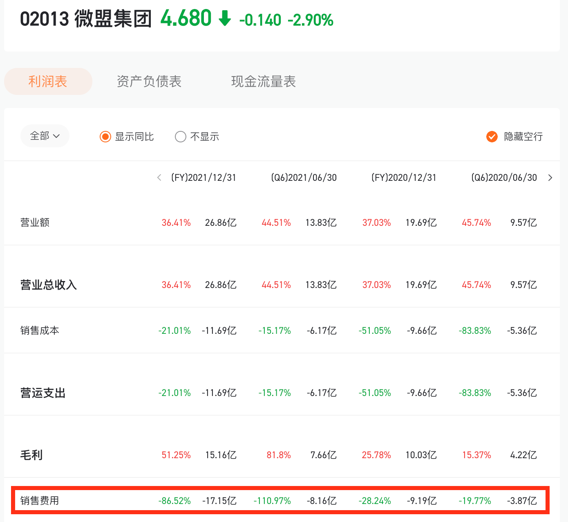Click -83.83% in the 销售成本 row

point(475,331)
